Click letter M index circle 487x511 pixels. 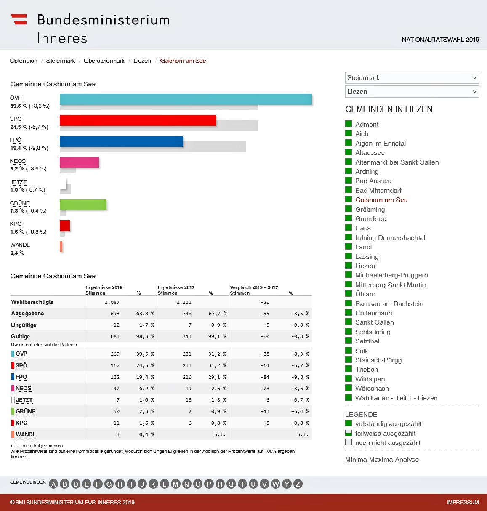click(176, 484)
